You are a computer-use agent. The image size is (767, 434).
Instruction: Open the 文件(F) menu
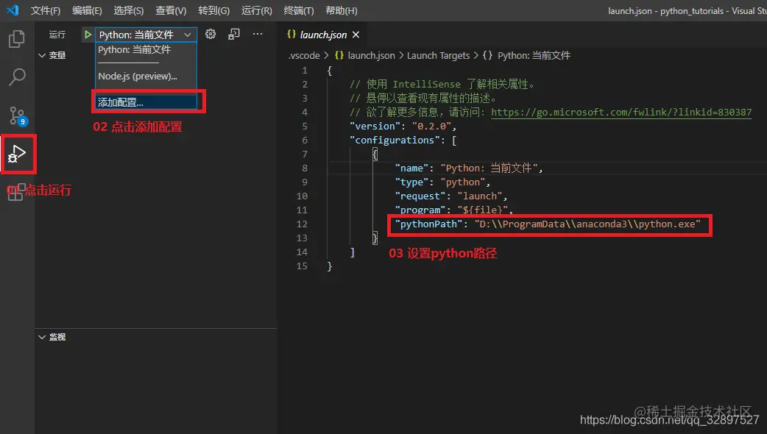point(46,11)
